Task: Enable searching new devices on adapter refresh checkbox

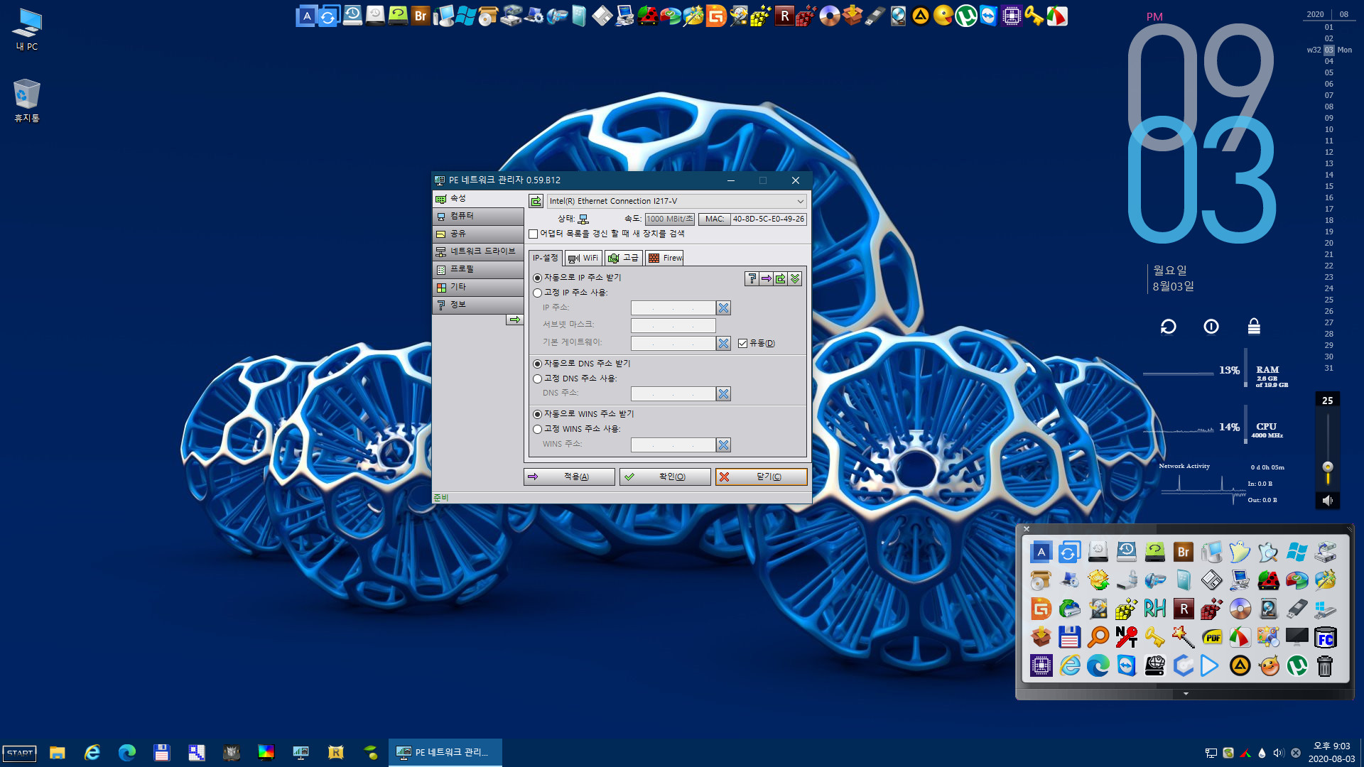Action: (534, 234)
